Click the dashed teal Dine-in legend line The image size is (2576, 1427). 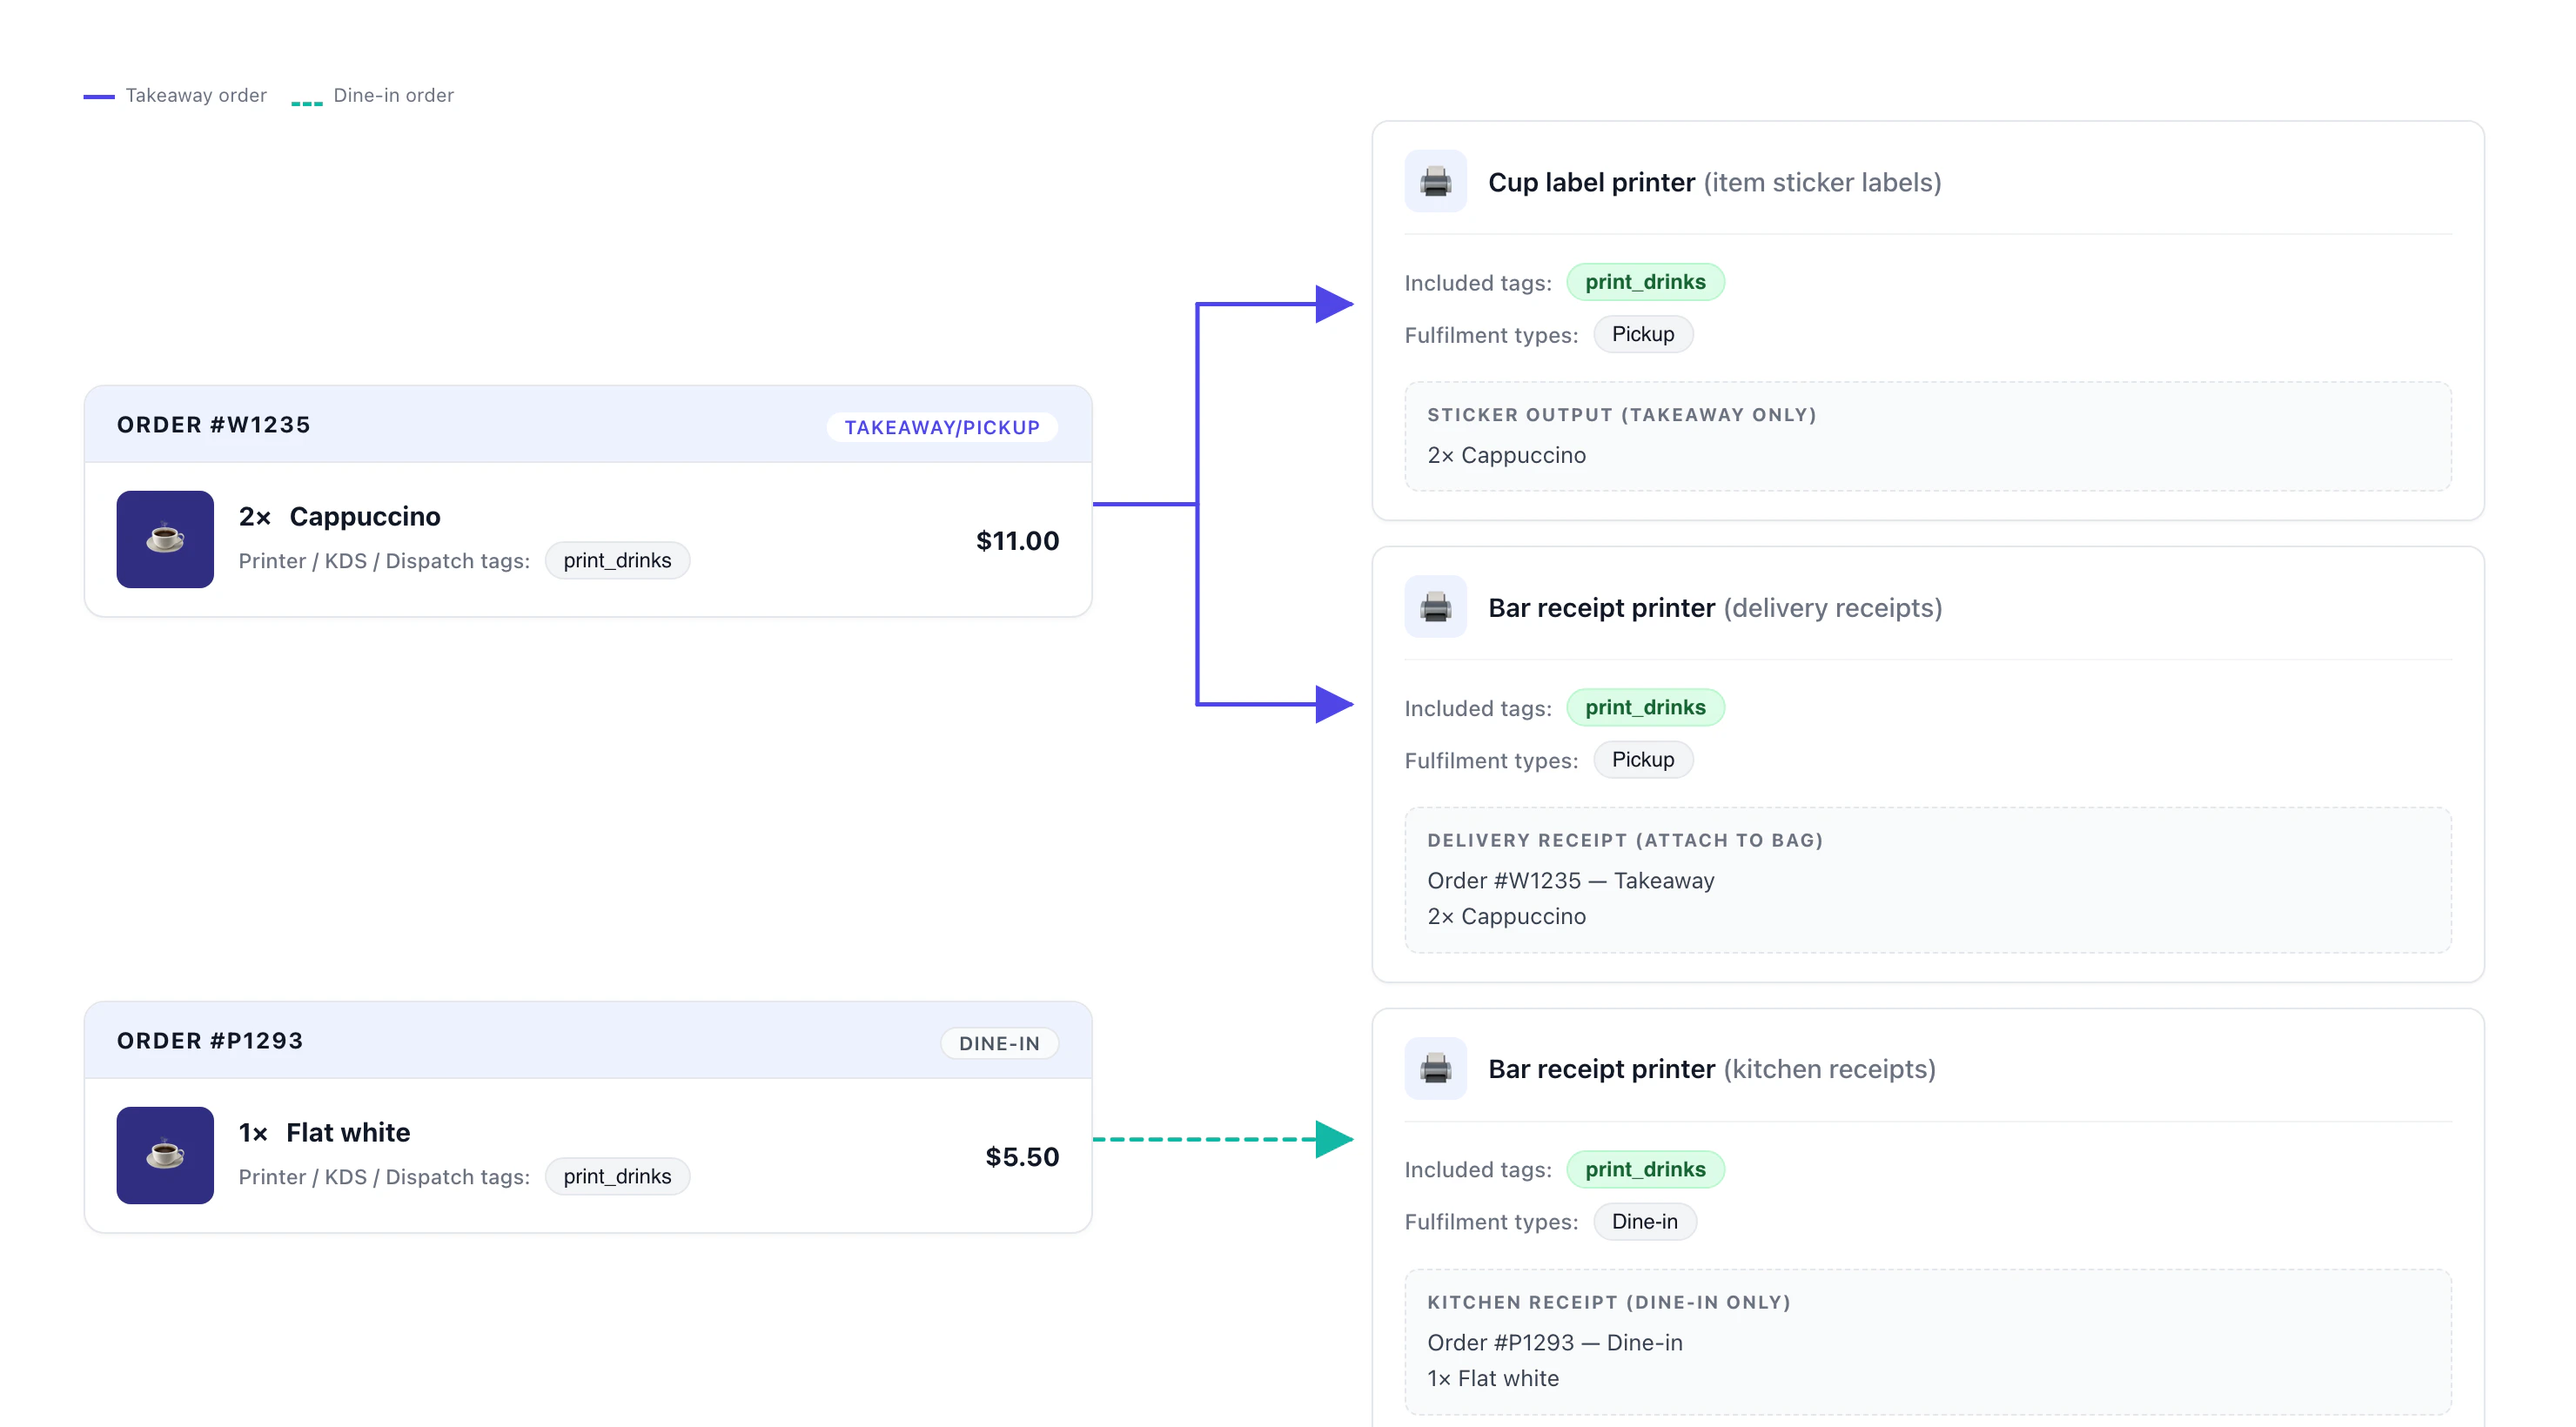pyautogui.click(x=306, y=103)
